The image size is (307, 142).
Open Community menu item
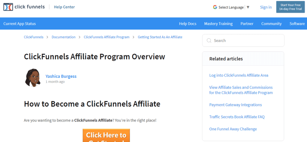pyautogui.click(x=271, y=24)
